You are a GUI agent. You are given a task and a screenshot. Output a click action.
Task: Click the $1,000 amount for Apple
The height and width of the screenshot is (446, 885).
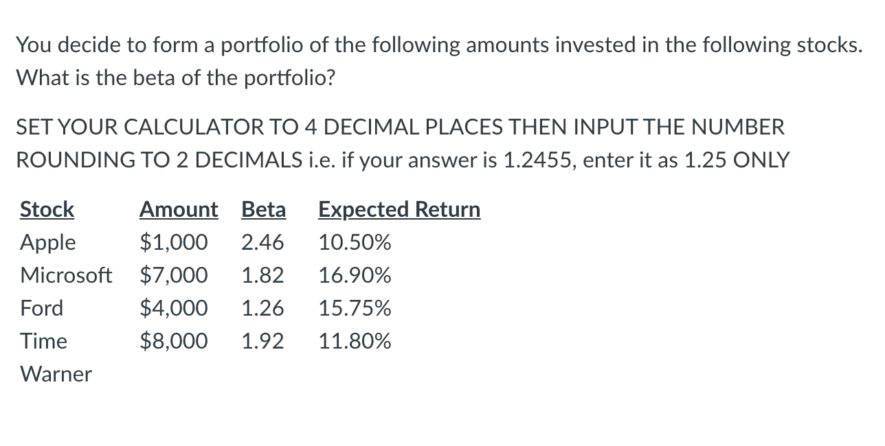coord(173,242)
